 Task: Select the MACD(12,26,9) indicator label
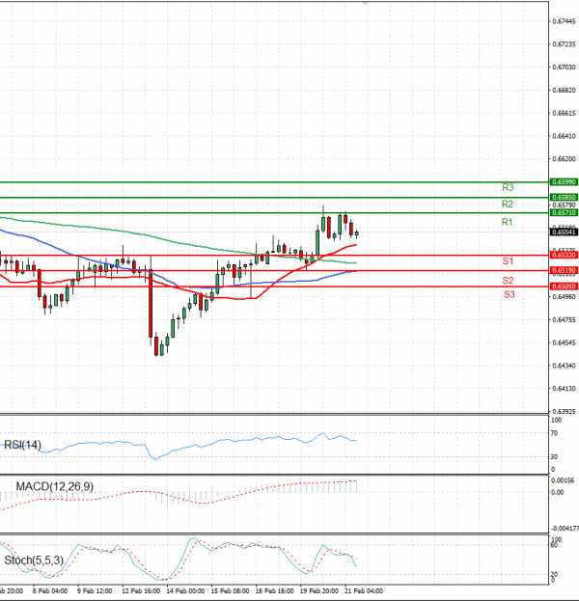pyautogui.click(x=55, y=486)
